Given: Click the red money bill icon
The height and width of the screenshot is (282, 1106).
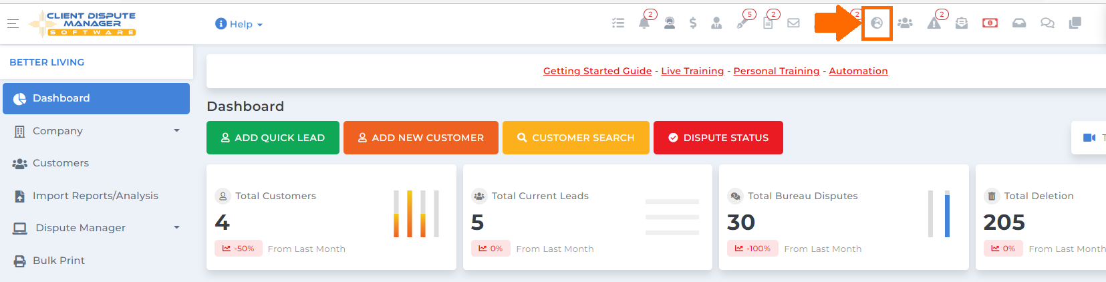Looking at the screenshot, I should coord(990,23).
